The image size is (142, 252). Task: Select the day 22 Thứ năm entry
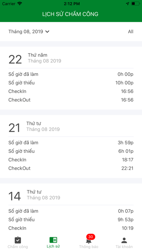71,78
